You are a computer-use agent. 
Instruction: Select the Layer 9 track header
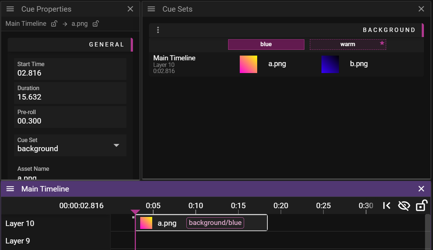[x=56, y=241]
